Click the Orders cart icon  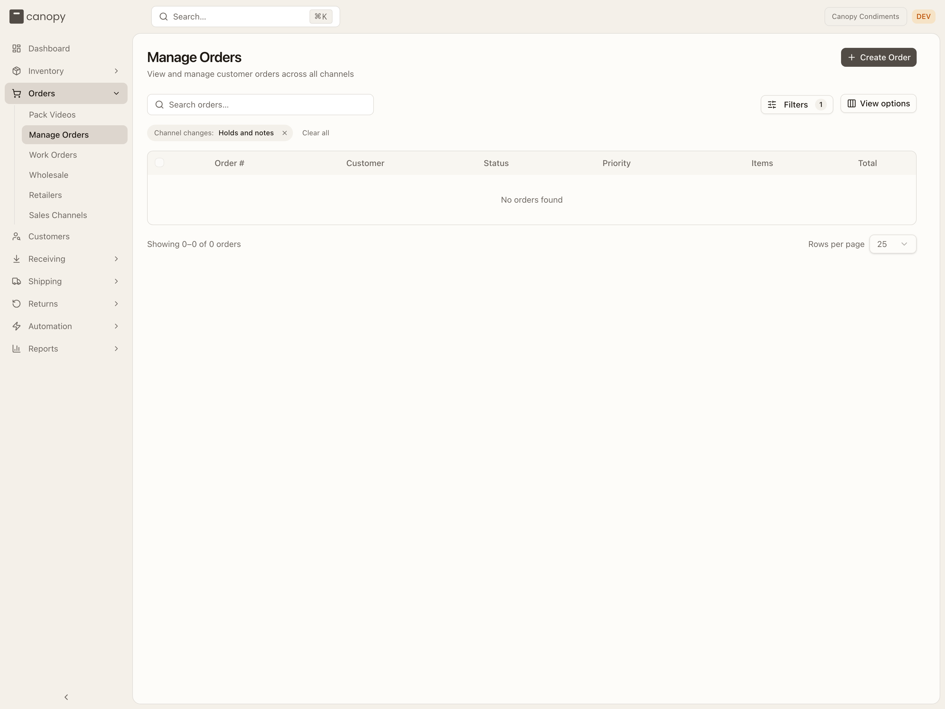pos(17,93)
